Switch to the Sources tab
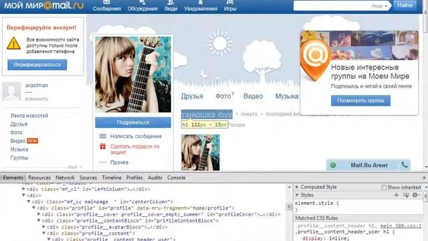This screenshot has height=241, width=428. (88, 177)
